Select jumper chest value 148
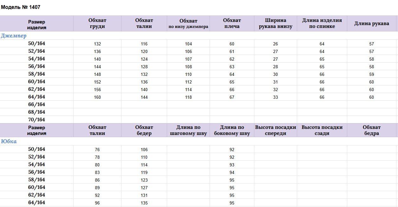Image resolution: width=398 pixels, height=207 pixels. pyautogui.click(x=97, y=74)
